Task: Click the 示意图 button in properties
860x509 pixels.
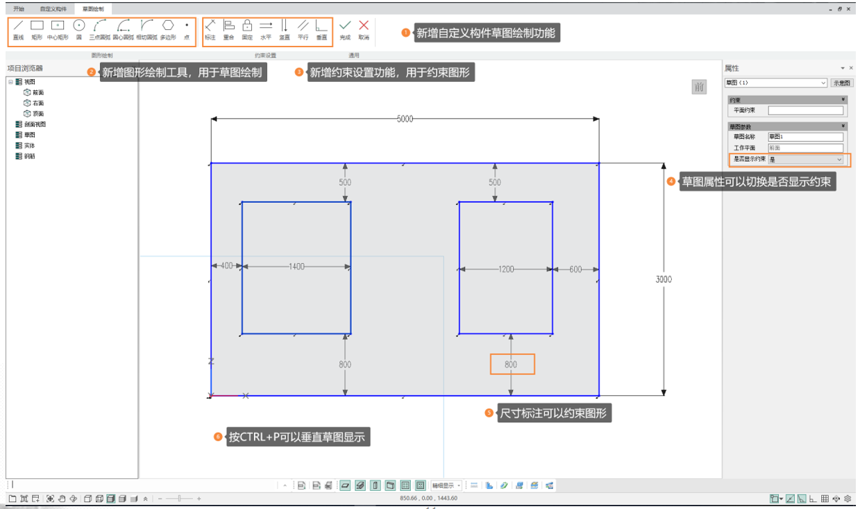Action: tap(841, 83)
